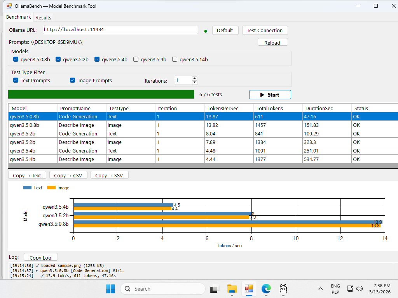Click the ENG PLP language indicator
Screen dimensions: 398x298
tap(335, 289)
